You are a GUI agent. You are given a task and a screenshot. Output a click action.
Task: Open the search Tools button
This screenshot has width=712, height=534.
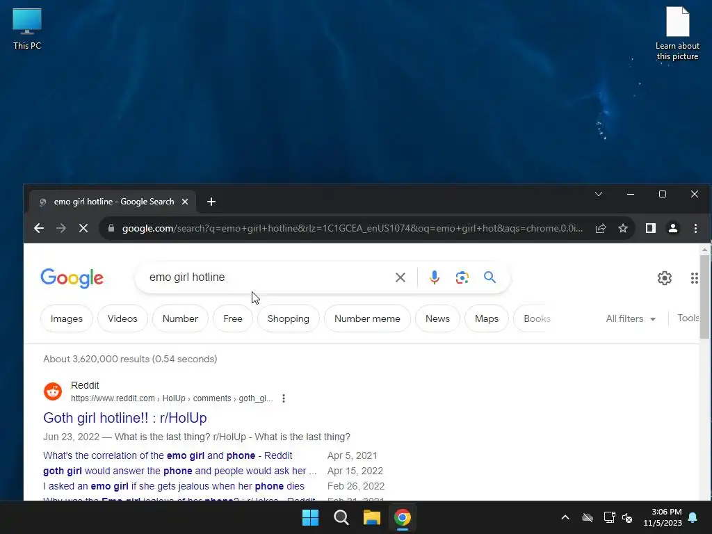coord(688,318)
